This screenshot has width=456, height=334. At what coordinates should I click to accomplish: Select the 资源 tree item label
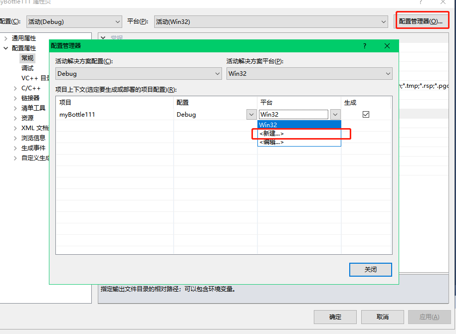click(27, 118)
